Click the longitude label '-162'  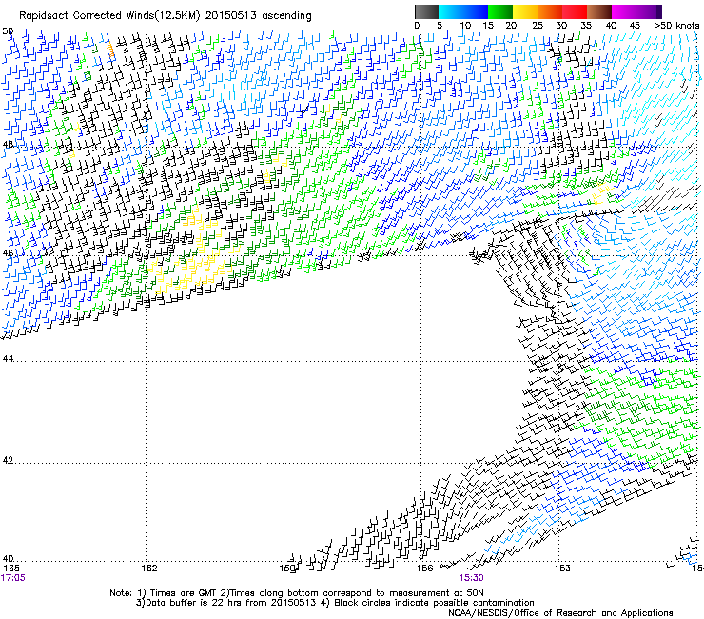pyautogui.click(x=147, y=569)
